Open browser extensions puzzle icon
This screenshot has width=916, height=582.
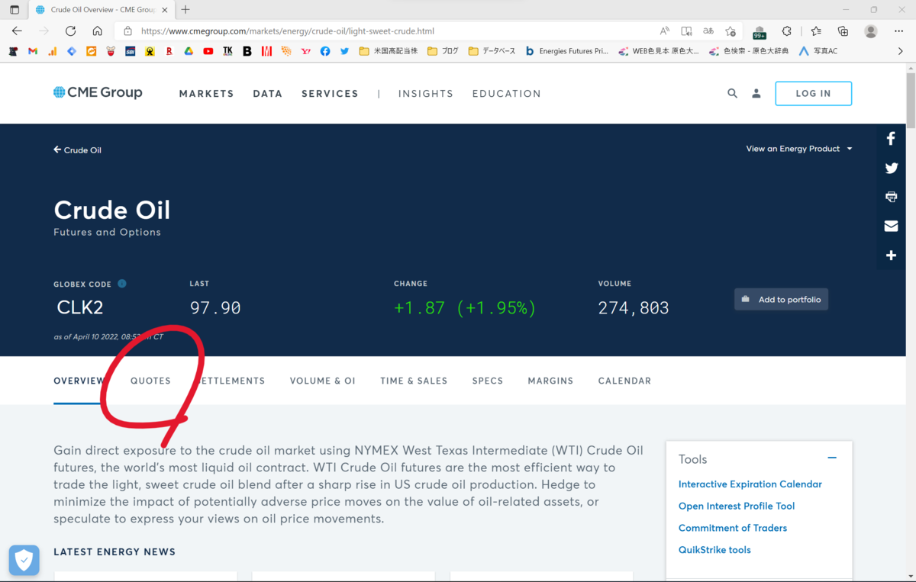786,31
